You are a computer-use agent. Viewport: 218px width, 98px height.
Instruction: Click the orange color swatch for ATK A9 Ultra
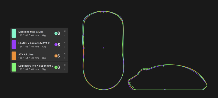pos(14,56)
